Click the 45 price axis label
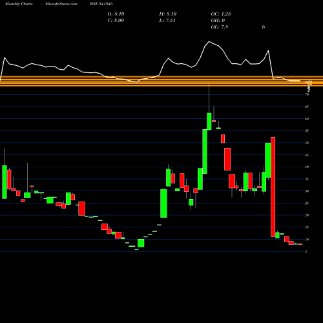323x323 pixels. [307, 155]
